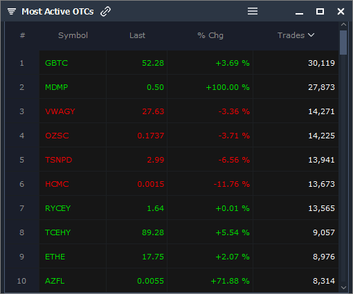Select the MDMP symbol row

(x=189, y=87)
